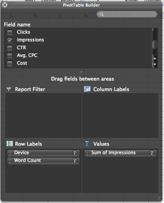Close the PivotTable Builder panel
The width and height of the screenshot is (164, 203).
[x=5, y=5]
